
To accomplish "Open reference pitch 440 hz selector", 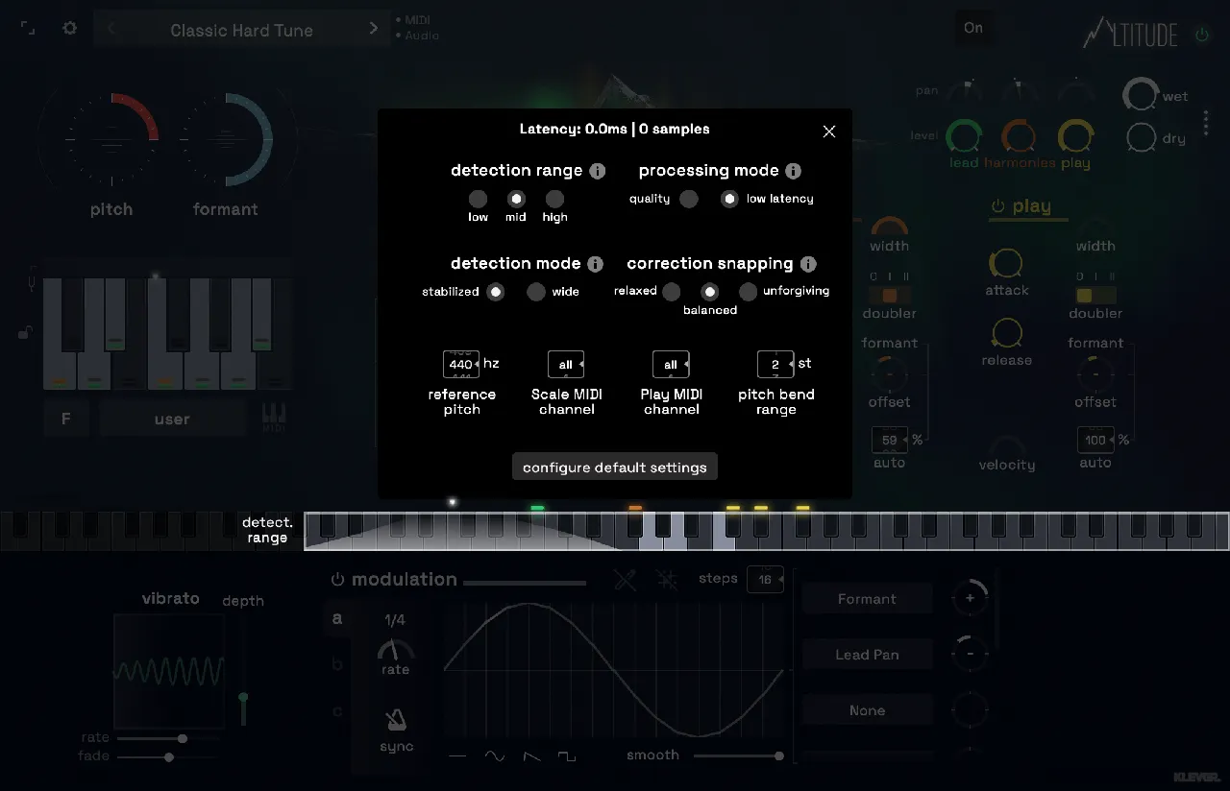I will tap(461, 364).
